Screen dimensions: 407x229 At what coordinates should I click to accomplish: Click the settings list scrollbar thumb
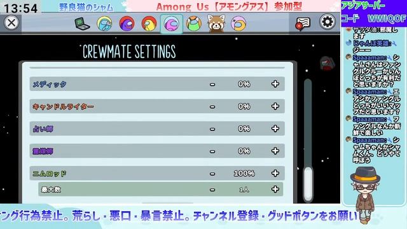coord(308,184)
